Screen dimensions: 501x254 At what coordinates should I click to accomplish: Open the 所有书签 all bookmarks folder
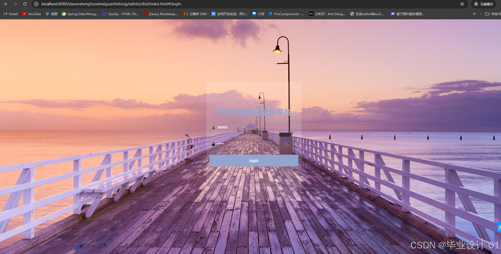493,14
